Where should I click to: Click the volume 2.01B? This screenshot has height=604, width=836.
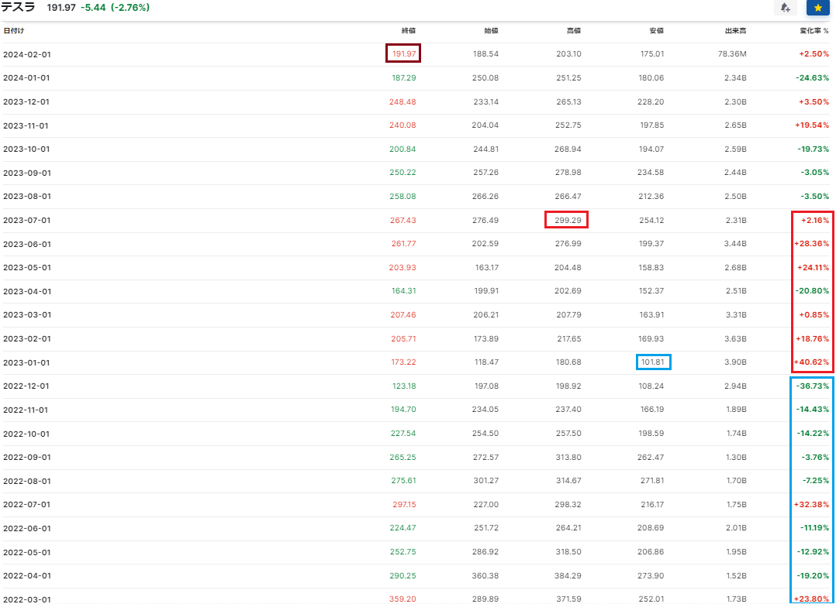735,528
